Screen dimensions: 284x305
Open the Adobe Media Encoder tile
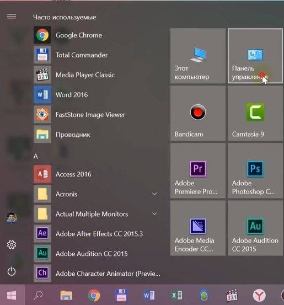pyautogui.click(x=198, y=228)
